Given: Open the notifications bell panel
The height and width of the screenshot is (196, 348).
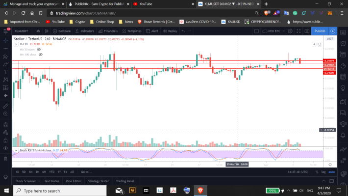Looking at the screenshot, I should pyautogui.click(x=343, y=135).
